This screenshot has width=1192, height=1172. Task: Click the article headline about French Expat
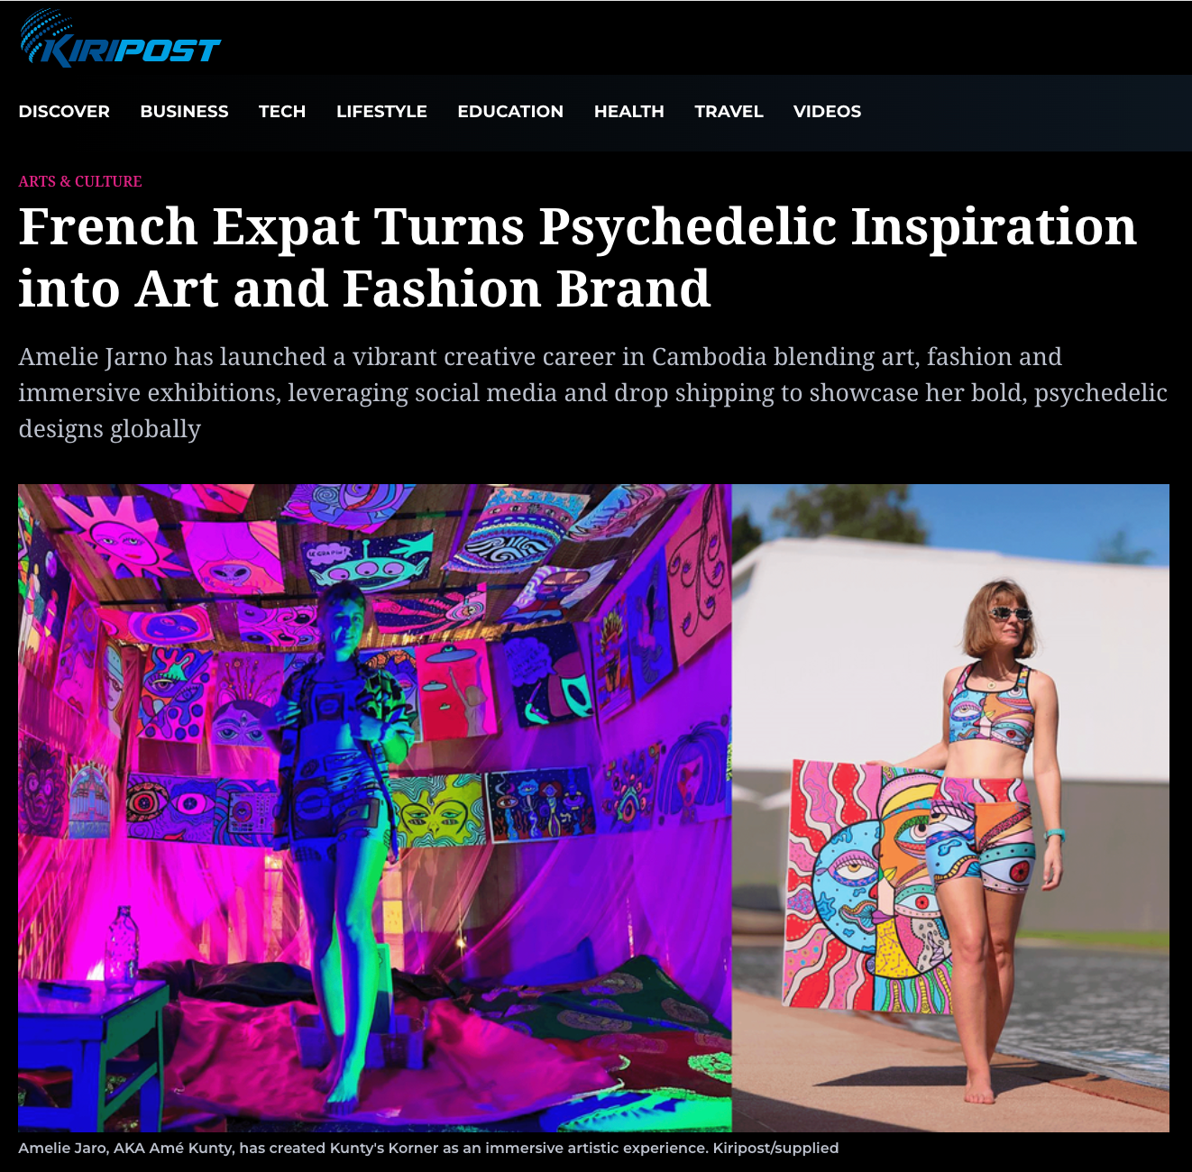coord(577,257)
